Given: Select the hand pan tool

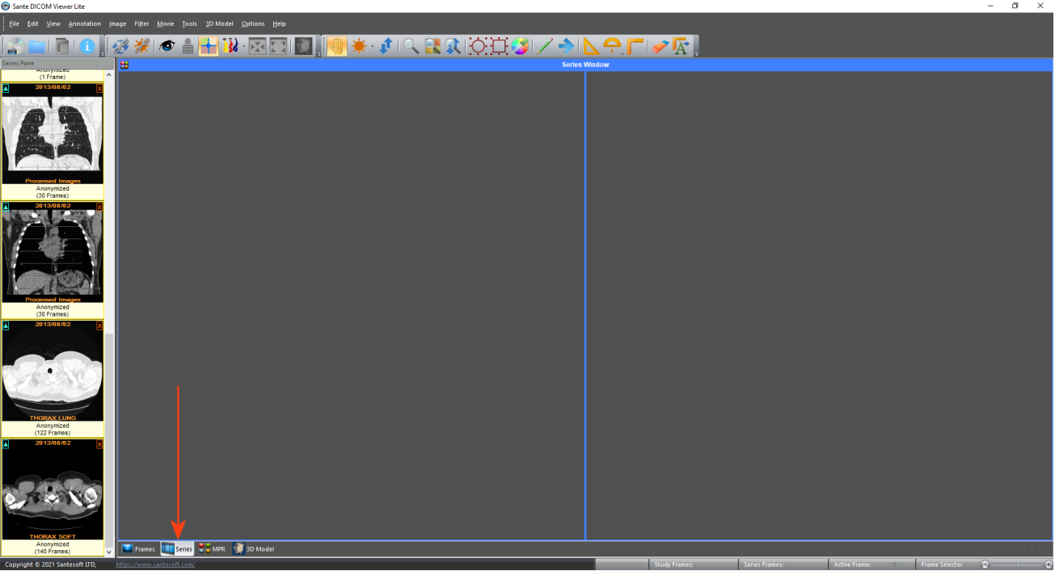Looking at the screenshot, I should [x=336, y=46].
